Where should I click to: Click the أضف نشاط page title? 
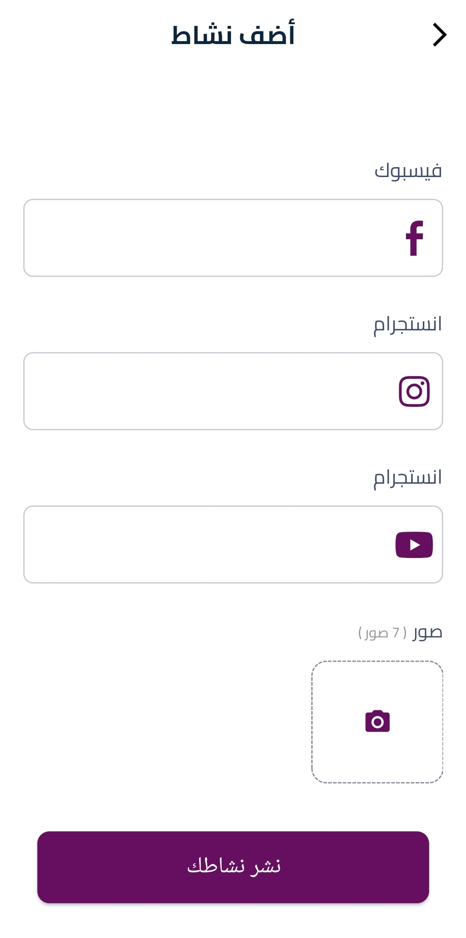[233, 35]
